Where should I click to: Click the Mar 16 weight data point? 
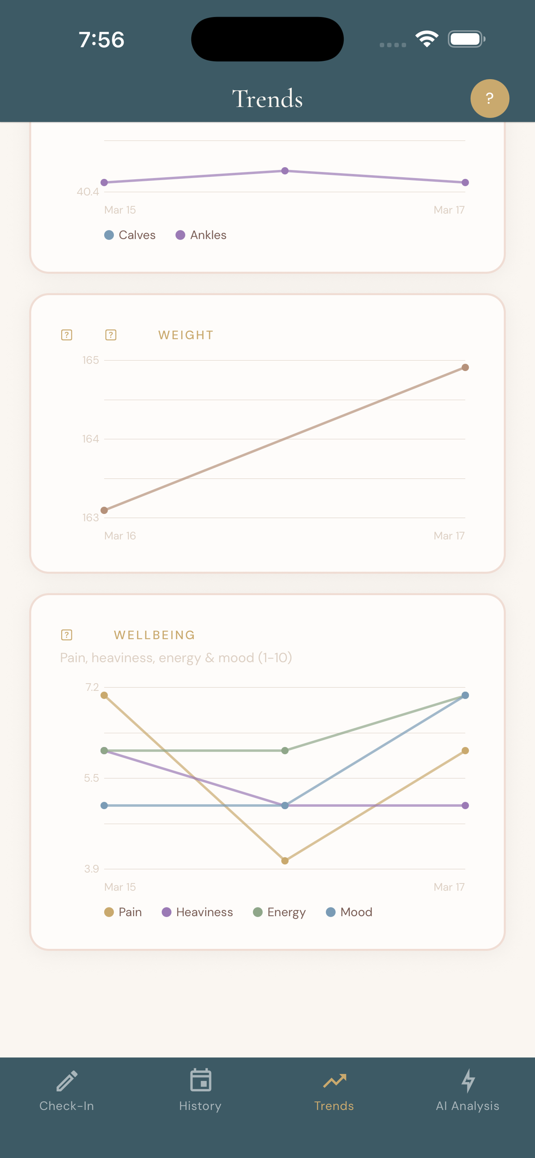click(104, 510)
